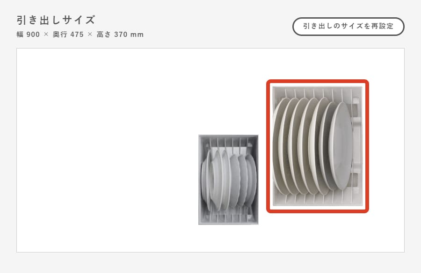Viewport: 421px width, 273px height.
Task: Click the 幅 900 width value
Action: [28, 35]
